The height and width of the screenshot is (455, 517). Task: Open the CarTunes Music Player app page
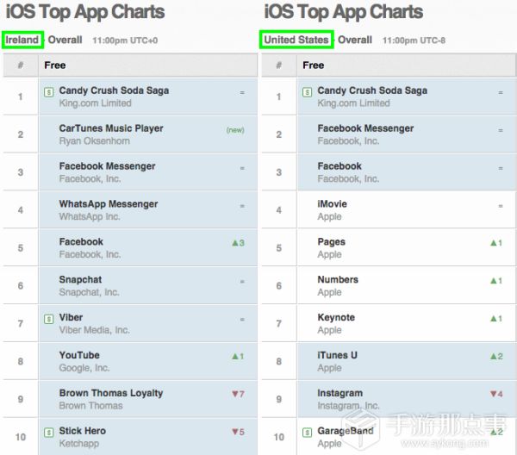110,128
